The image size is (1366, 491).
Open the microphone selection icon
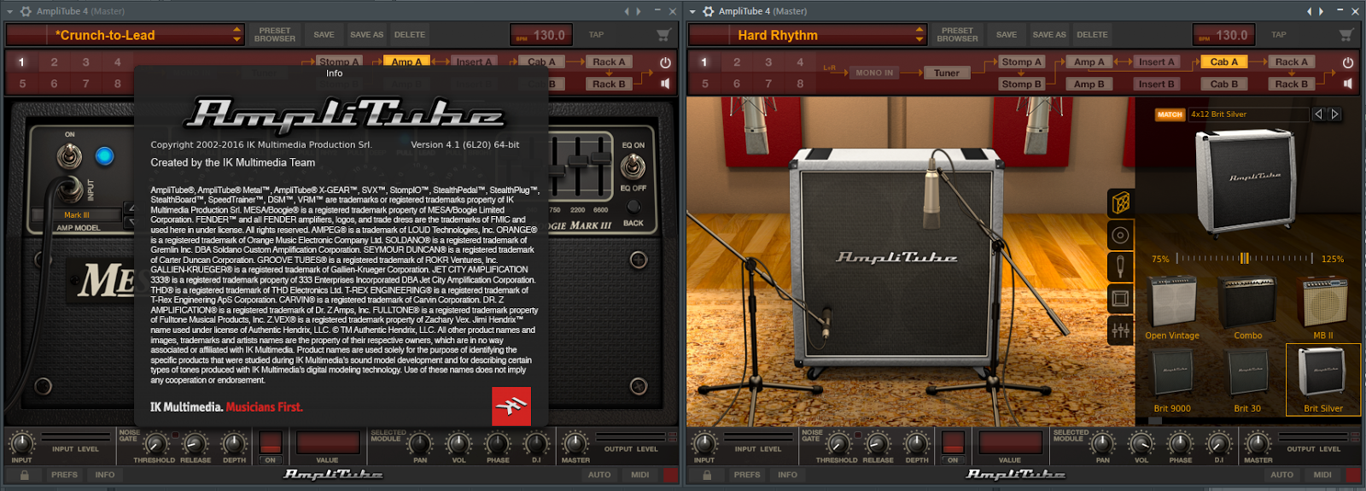(x=1120, y=266)
